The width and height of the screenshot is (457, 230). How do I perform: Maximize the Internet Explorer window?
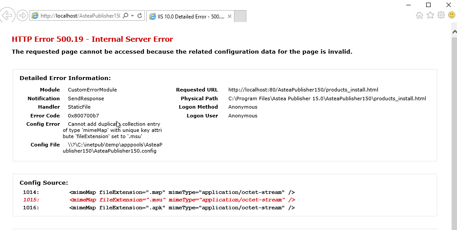(428, 5)
